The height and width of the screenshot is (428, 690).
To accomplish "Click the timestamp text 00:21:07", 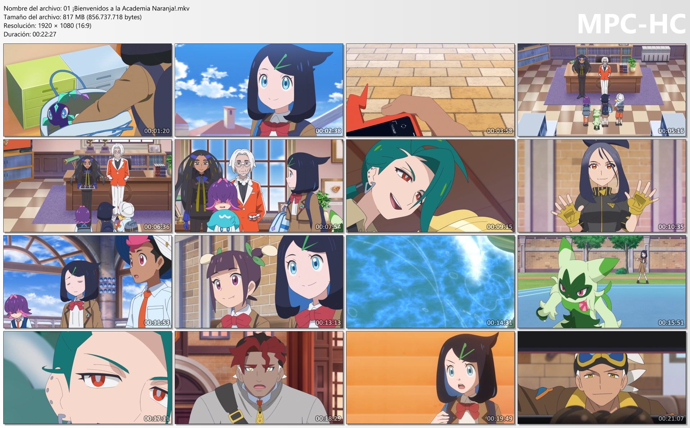I will (671, 419).
